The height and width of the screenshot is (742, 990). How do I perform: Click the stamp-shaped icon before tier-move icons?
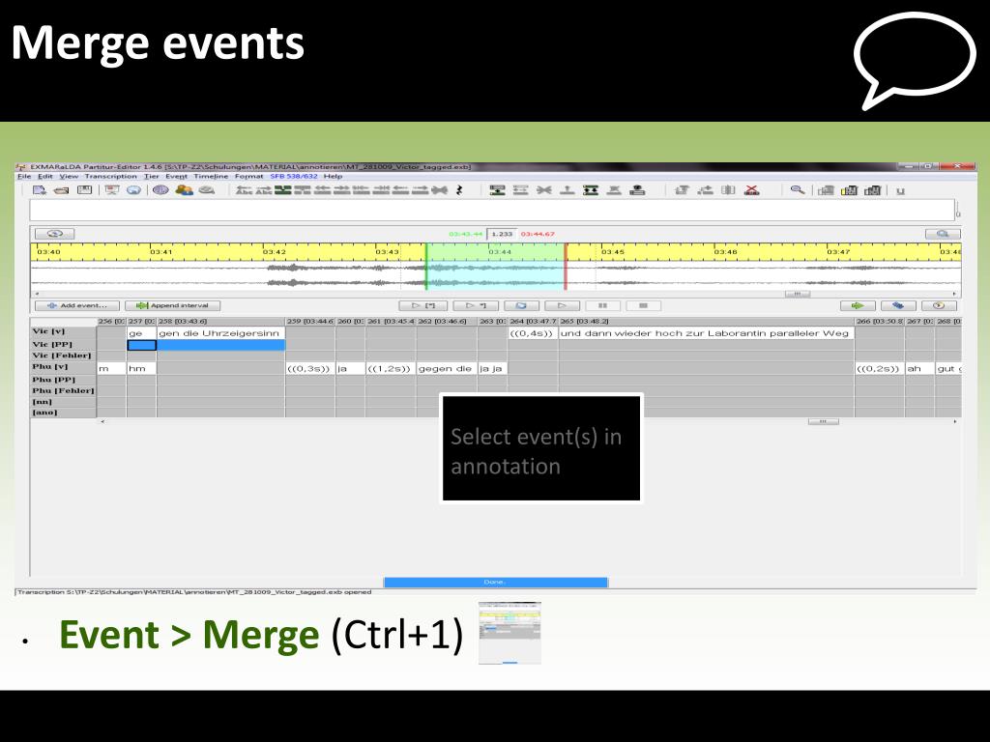[638, 190]
